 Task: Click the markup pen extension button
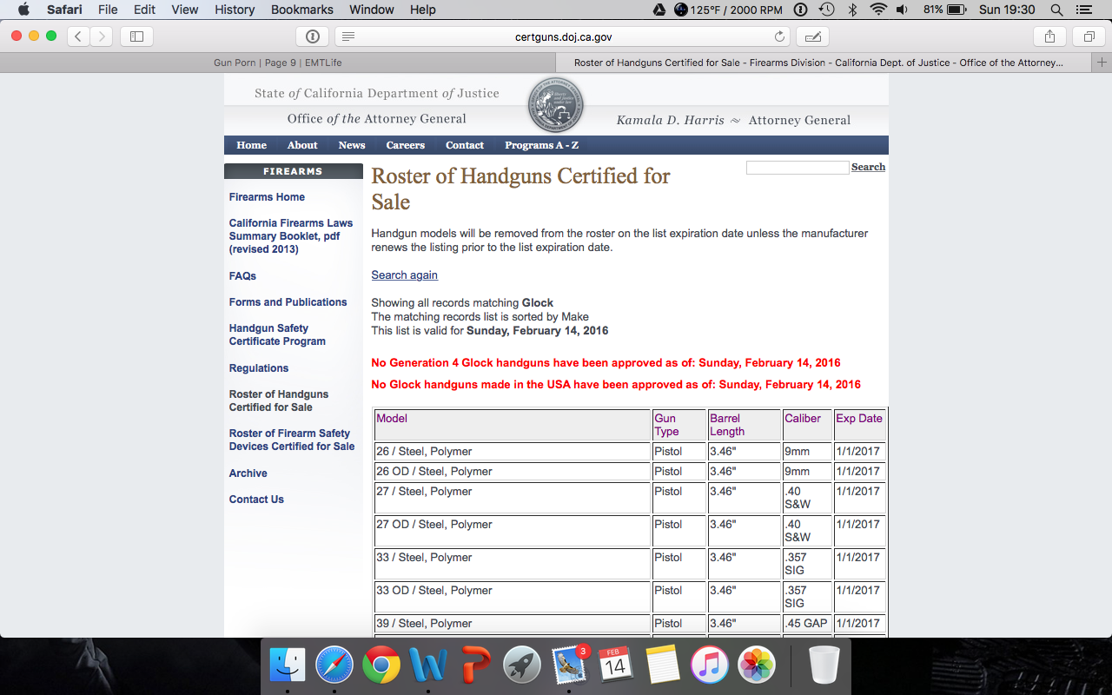812,36
